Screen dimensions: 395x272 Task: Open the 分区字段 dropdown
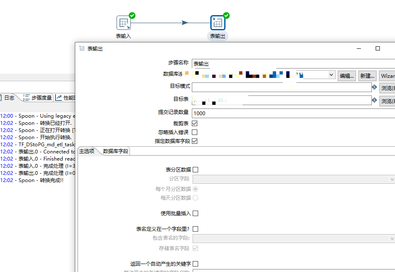point(392,180)
